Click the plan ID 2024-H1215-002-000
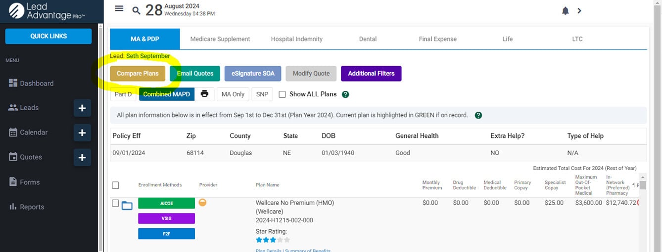This screenshot has width=662, height=252. pyautogui.click(x=284, y=220)
